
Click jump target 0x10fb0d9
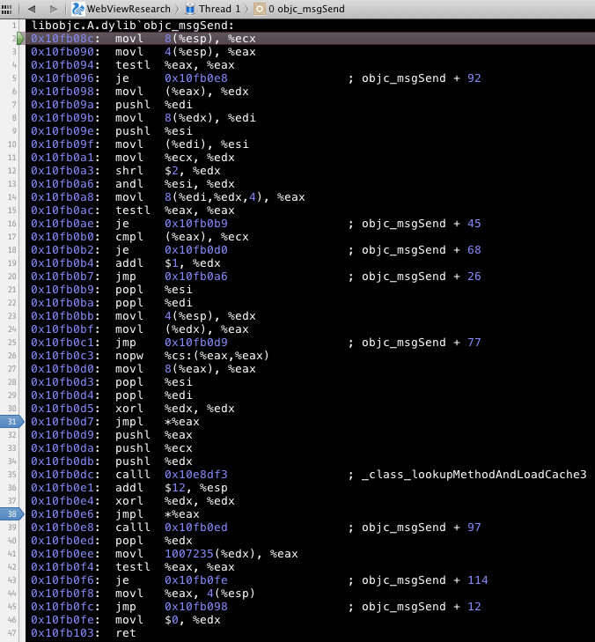[x=196, y=343]
